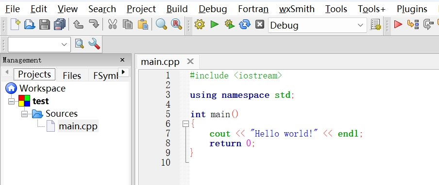
Task: Open the Tools+ menu
Action: coord(371,9)
